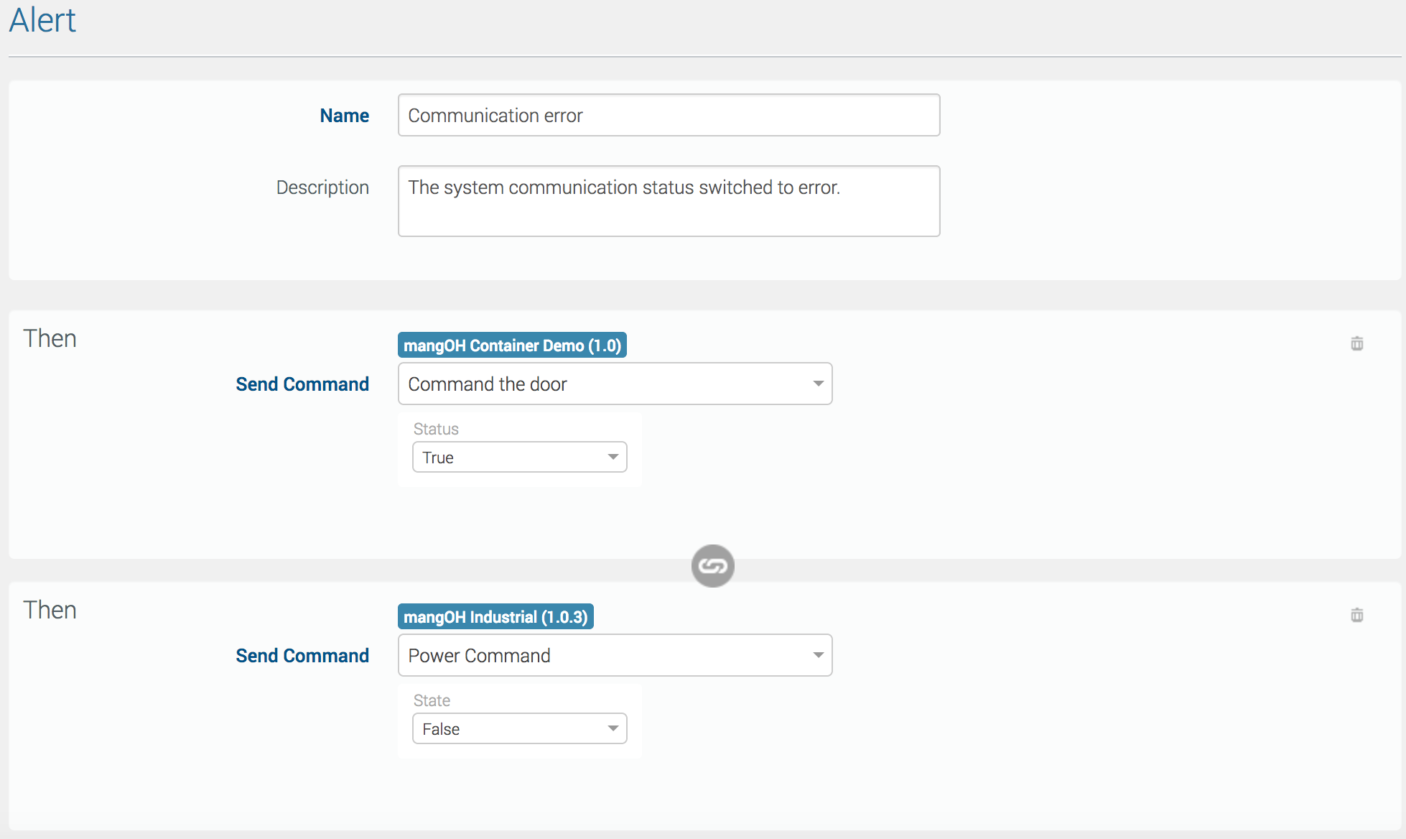1406x839 pixels.
Task: Click the Name input field
Action: click(x=668, y=115)
